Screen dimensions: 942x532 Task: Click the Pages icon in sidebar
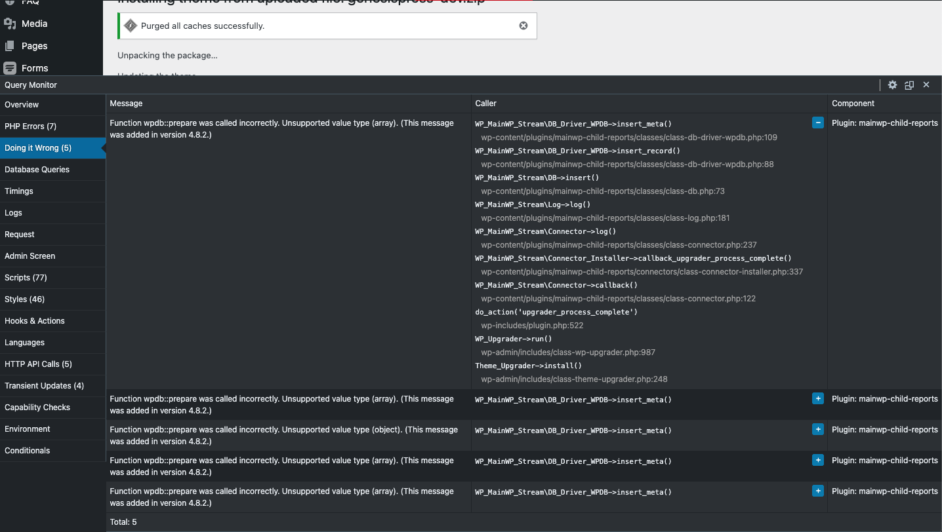pos(10,46)
